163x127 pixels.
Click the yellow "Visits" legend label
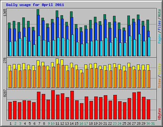click(x=159, y=69)
